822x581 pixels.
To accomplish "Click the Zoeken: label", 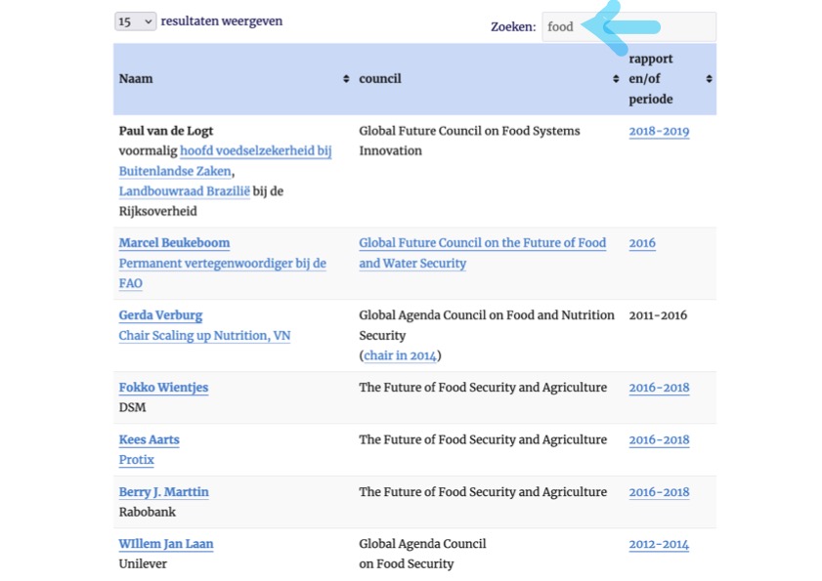I will coord(513,26).
